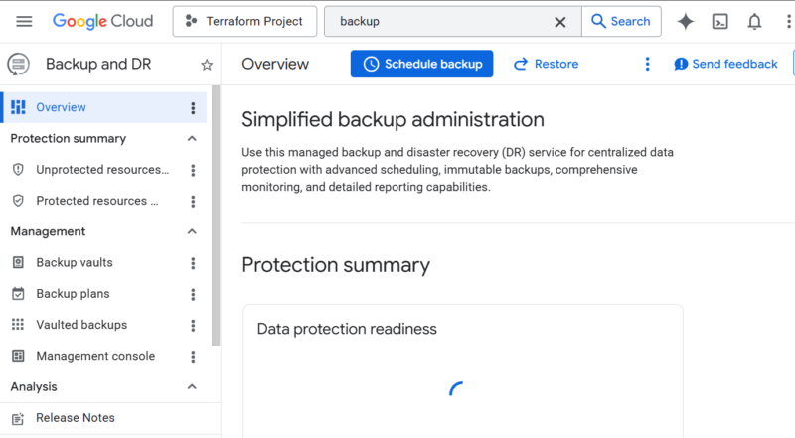Viewport: 795px width, 438px height.
Task: Click the Search button
Action: click(621, 21)
